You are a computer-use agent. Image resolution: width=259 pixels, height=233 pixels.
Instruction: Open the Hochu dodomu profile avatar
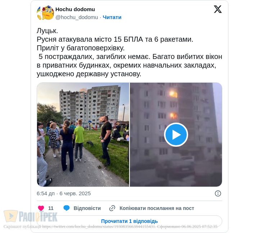click(45, 13)
